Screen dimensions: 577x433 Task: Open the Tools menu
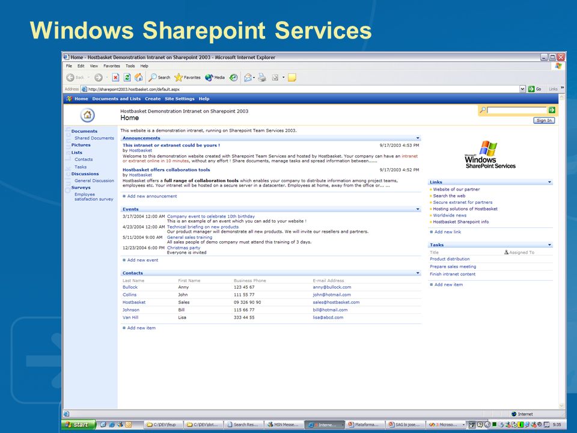coord(130,66)
